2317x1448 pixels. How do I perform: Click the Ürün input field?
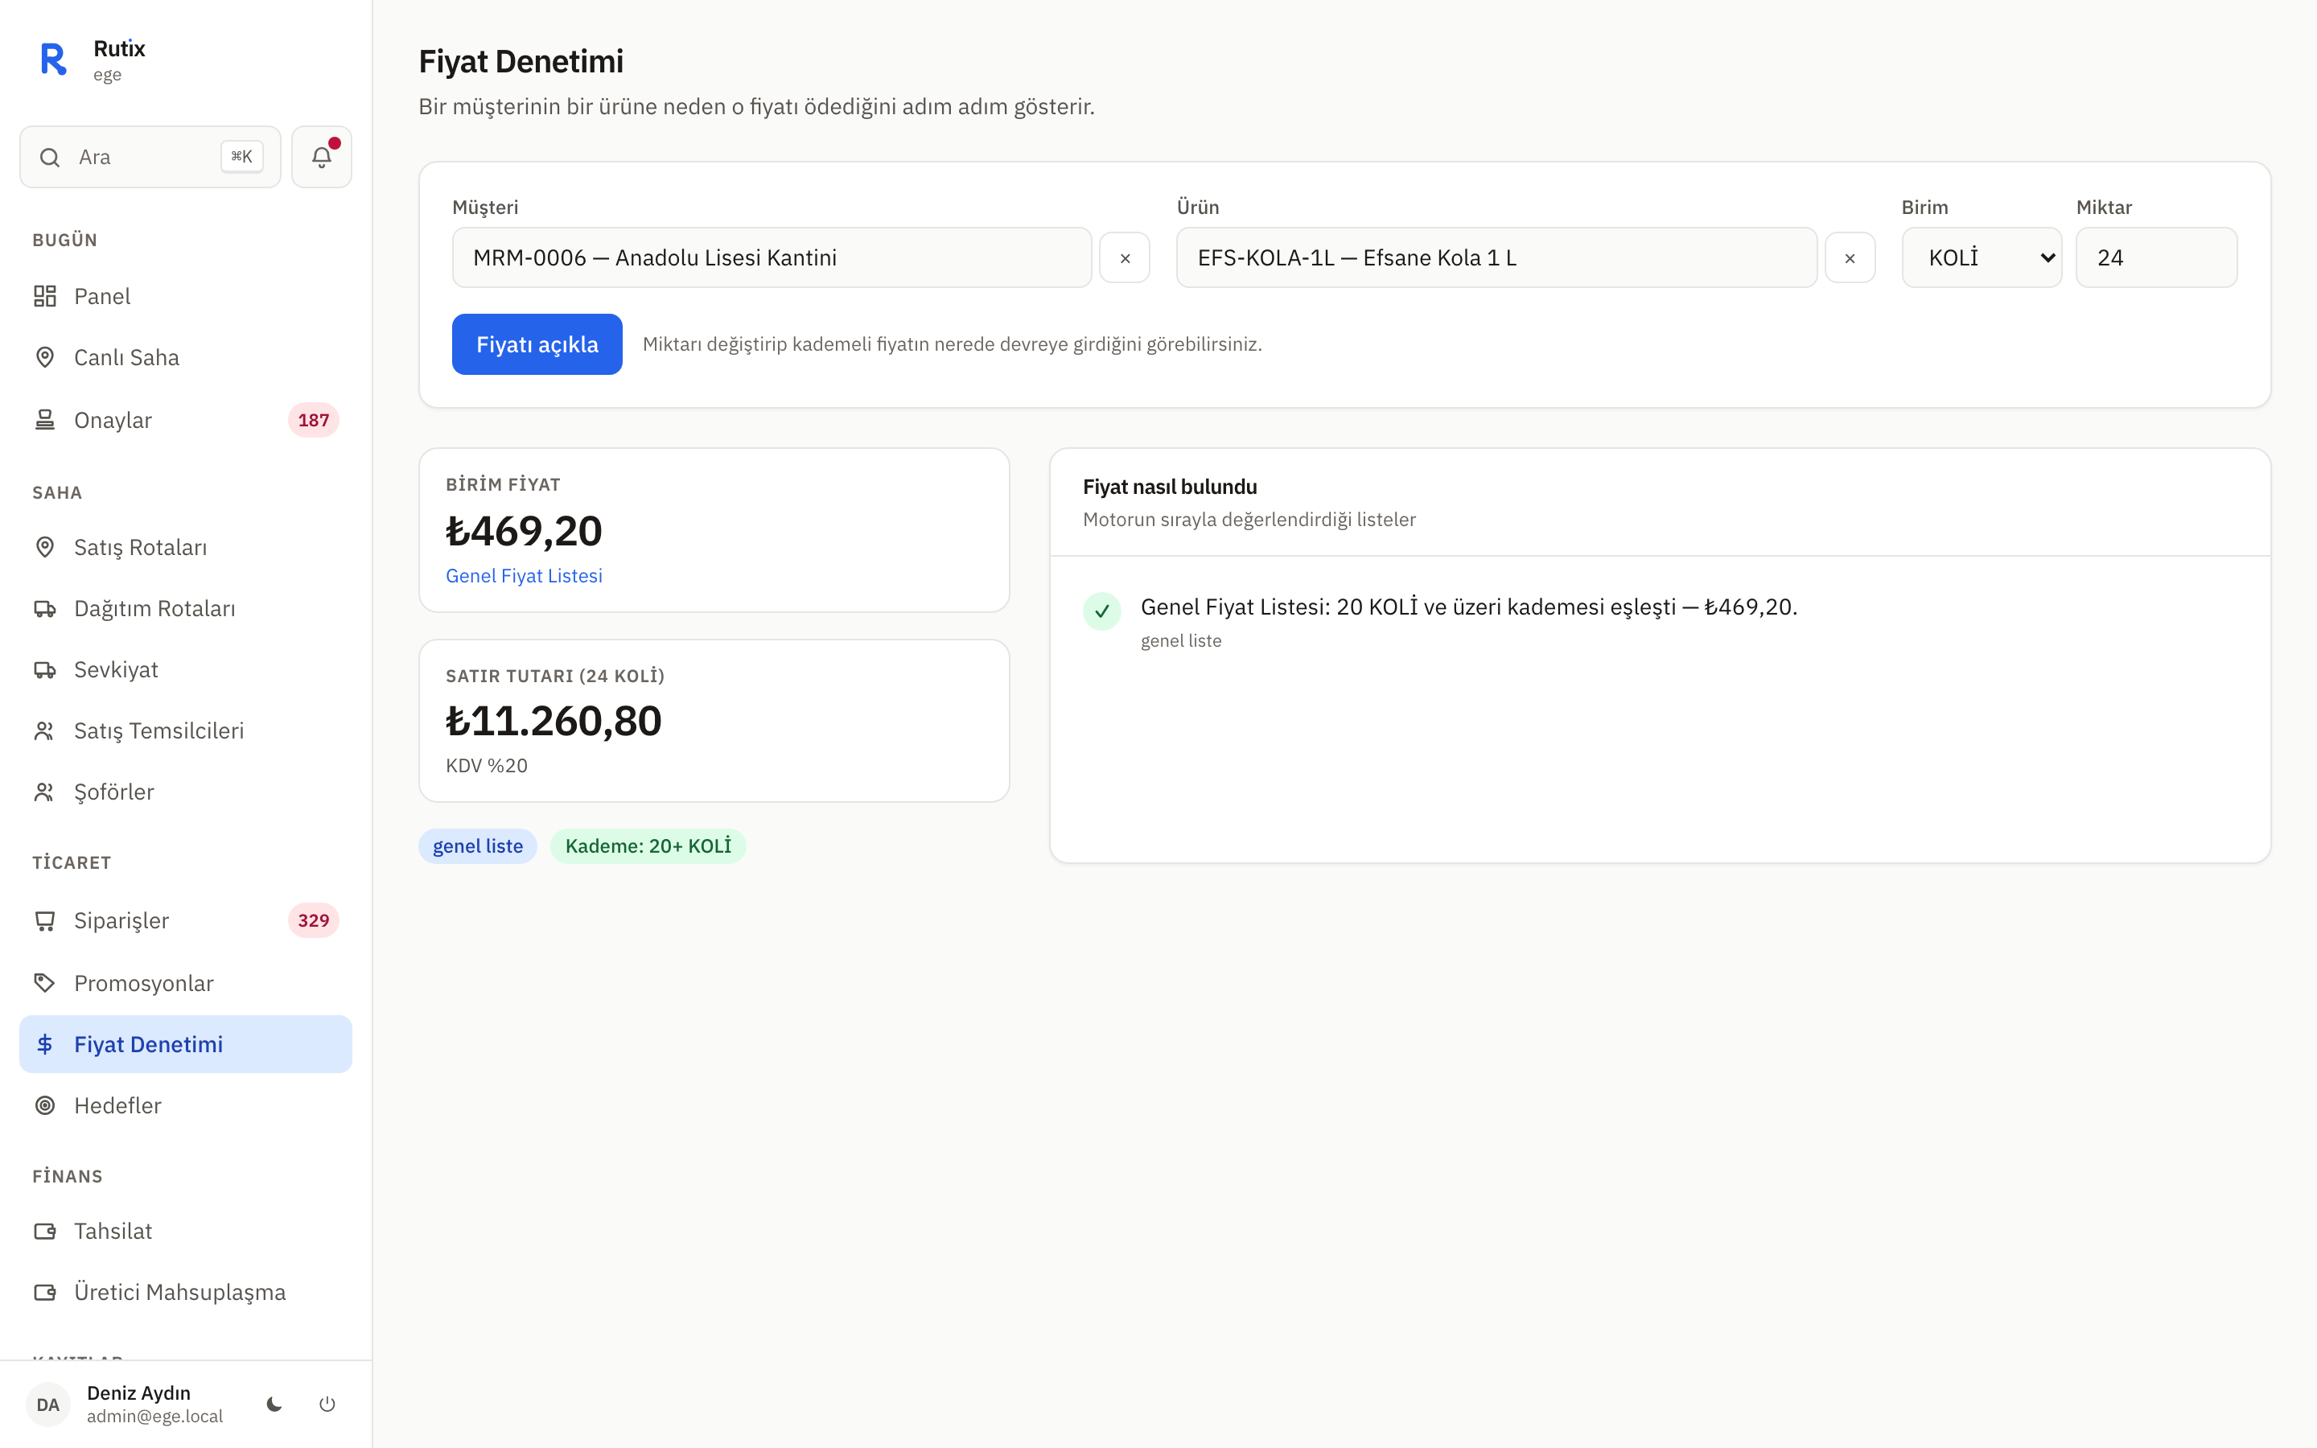(x=1496, y=257)
